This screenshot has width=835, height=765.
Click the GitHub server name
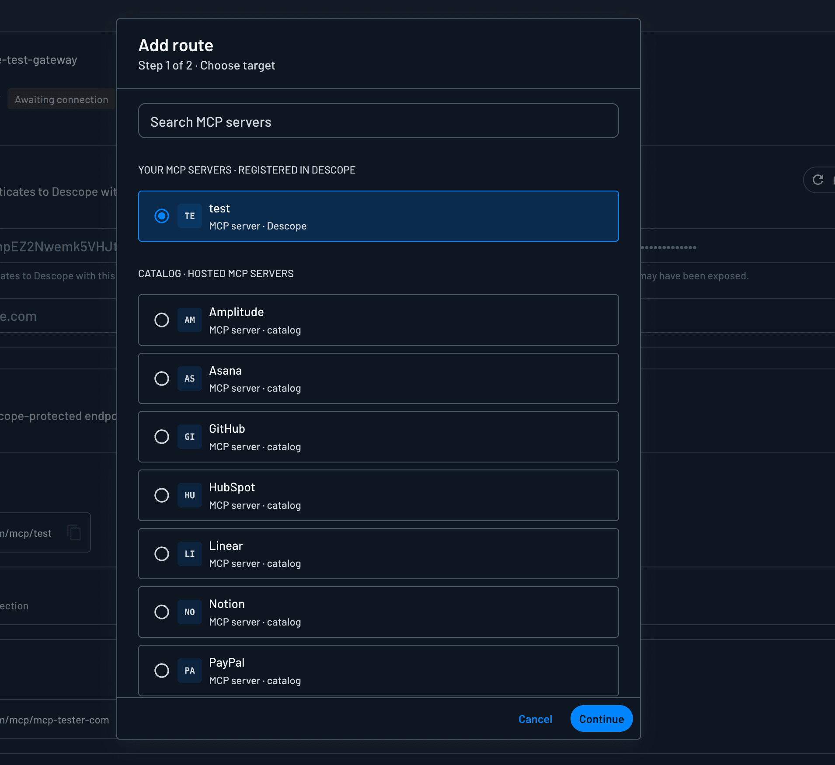pos(227,429)
